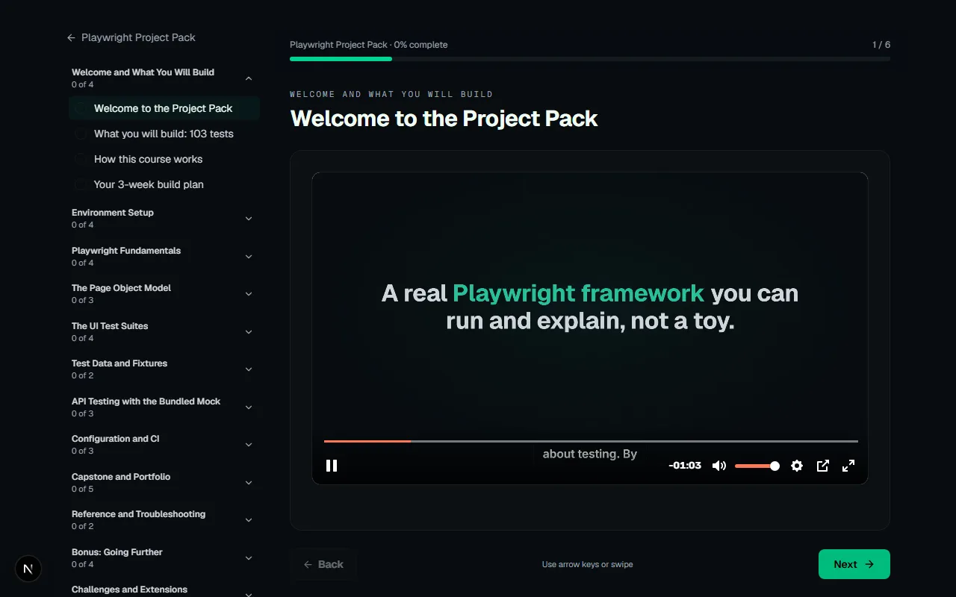Open the video in a pop-out window
The width and height of the screenshot is (956, 597).
(823, 466)
